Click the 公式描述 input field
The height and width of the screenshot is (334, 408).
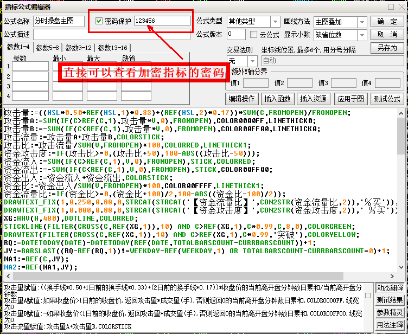point(112,34)
